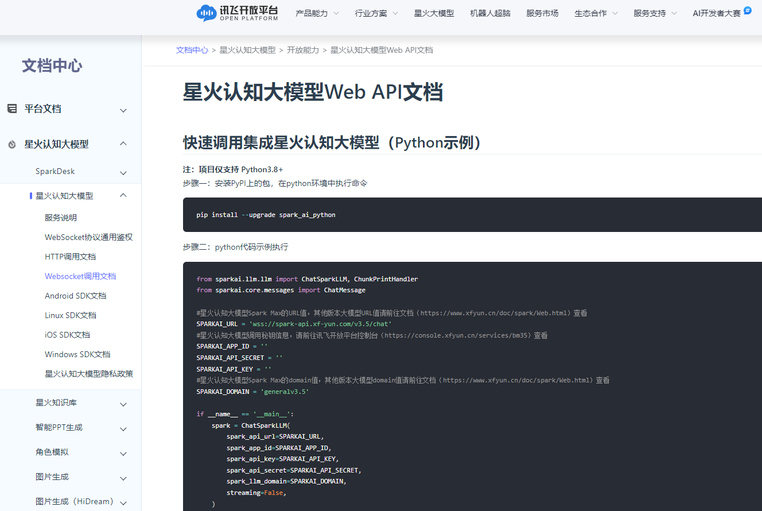This screenshot has height=511, width=762.
Task: Click the SPARKAI_URL wss address string
Action: (x=320, y=324)
